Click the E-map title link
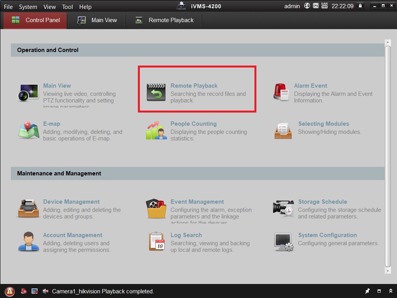The height and width of the screenshot is (298, 397). pyautogui.click(x=52, y=124)
